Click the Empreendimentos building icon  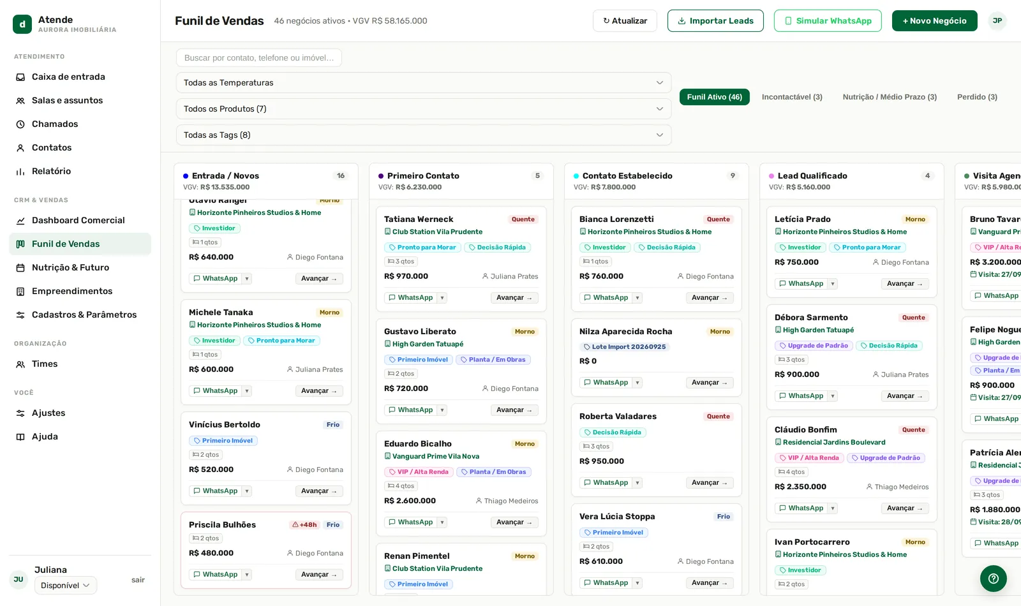coord(20,292)
